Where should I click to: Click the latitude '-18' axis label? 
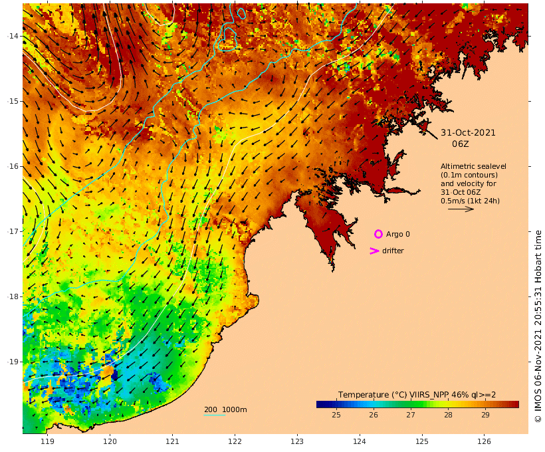point(13,296)
